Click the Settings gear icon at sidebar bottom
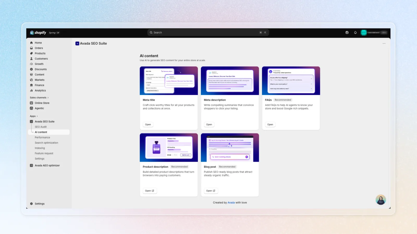This screenshot has width=417, height=234. coord(31,204)
